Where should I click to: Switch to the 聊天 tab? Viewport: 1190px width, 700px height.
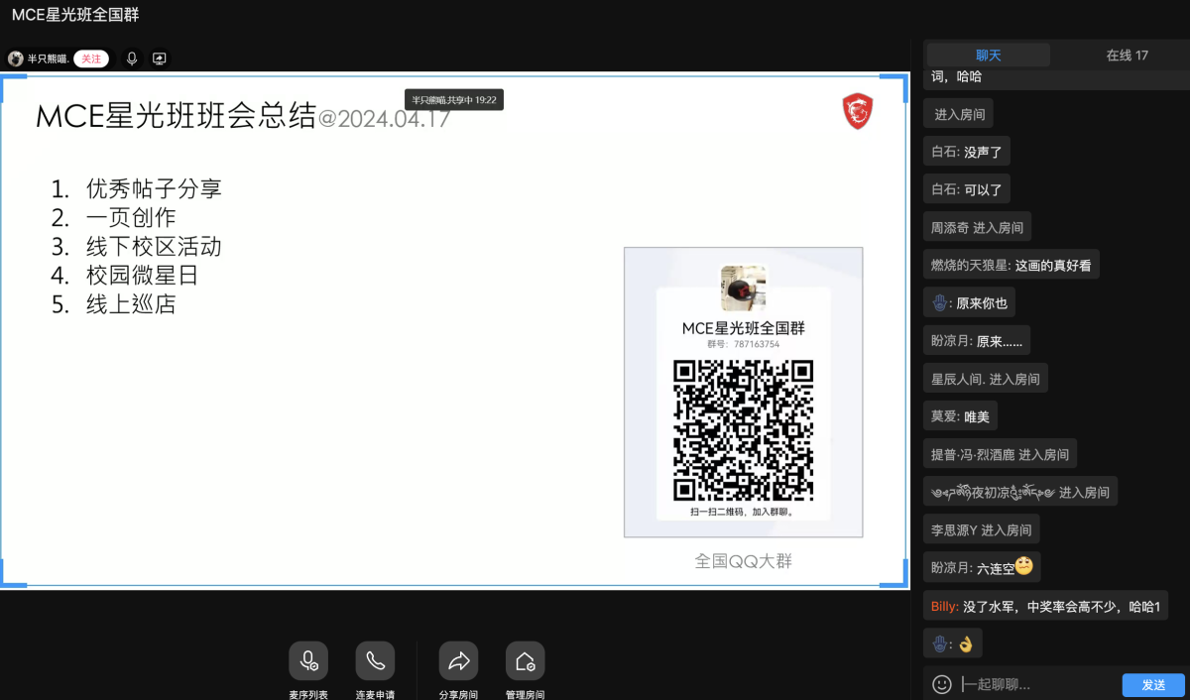pos(988,55)
